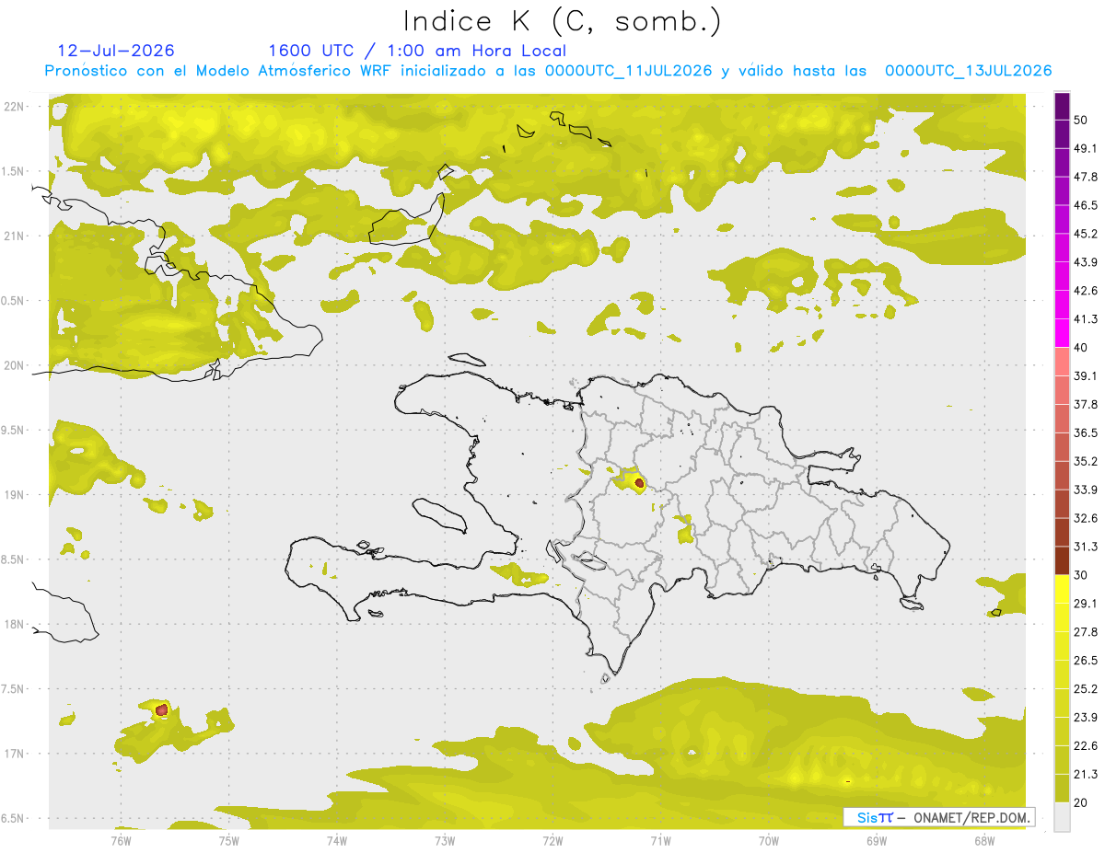Click the colorbar value 33.9

[1086, 490]
